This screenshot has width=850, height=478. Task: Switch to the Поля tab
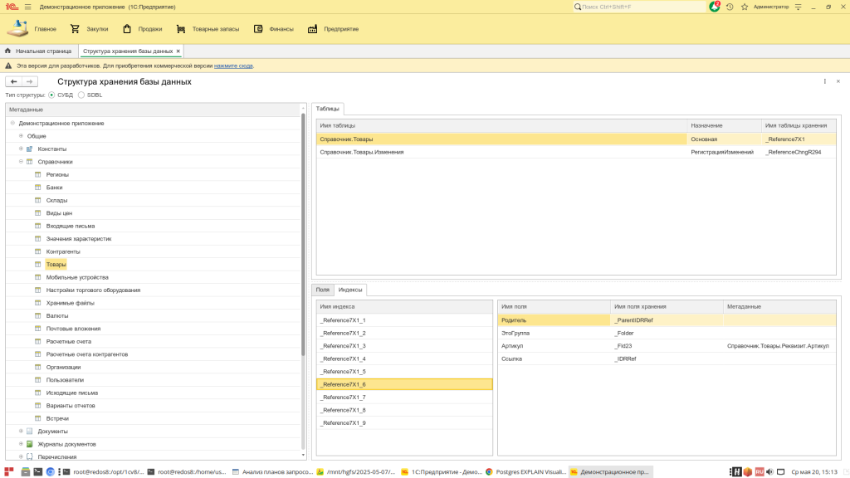point(323,290)
